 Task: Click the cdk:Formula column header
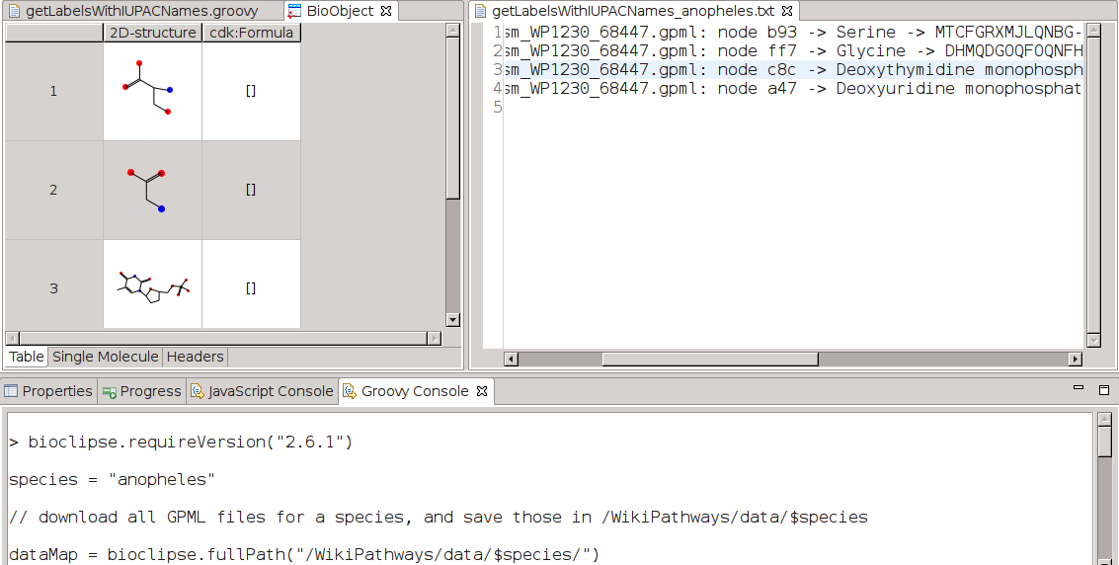251,33
